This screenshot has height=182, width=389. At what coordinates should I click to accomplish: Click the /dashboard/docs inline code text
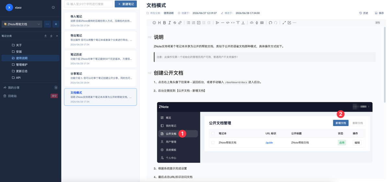click(236, 82)
